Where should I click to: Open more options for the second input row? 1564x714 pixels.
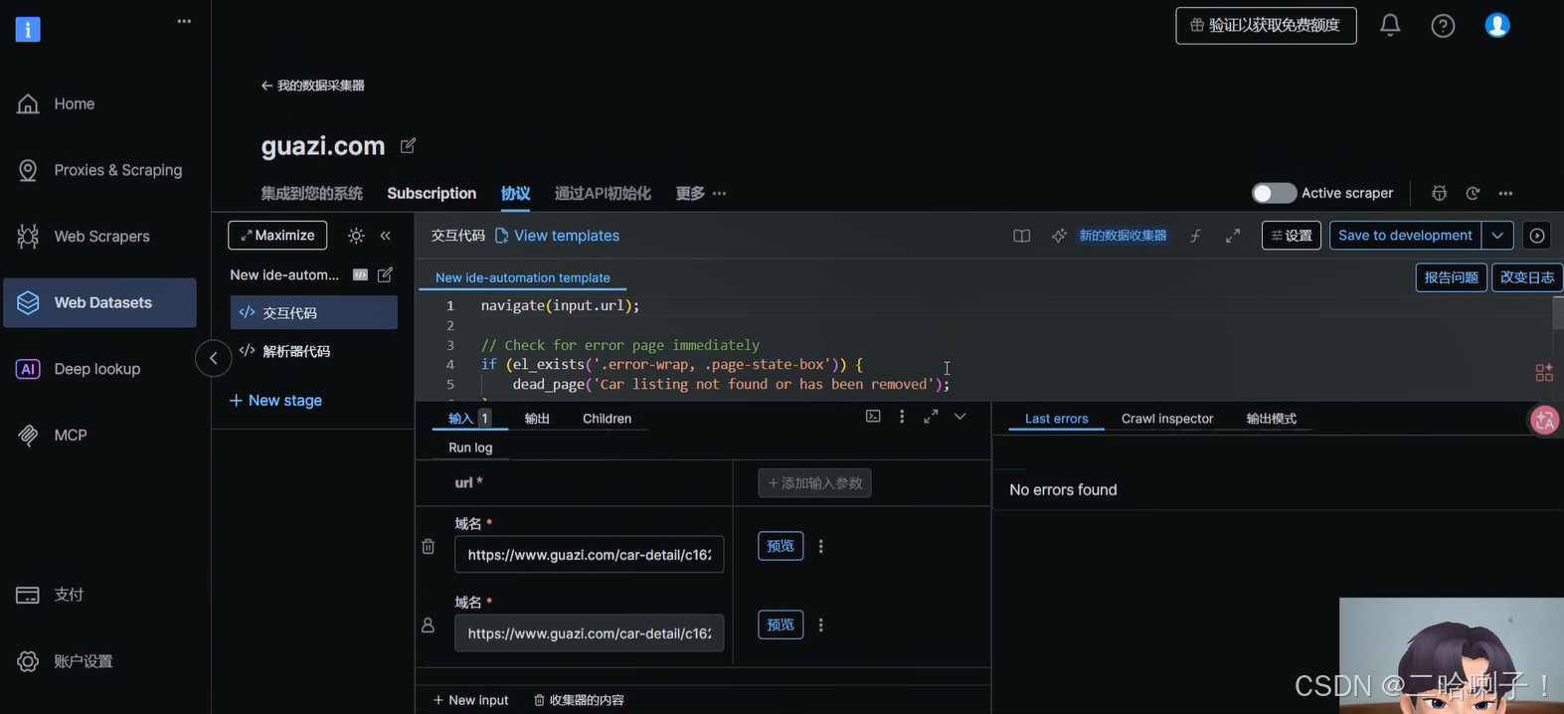[x=820, y=625]
